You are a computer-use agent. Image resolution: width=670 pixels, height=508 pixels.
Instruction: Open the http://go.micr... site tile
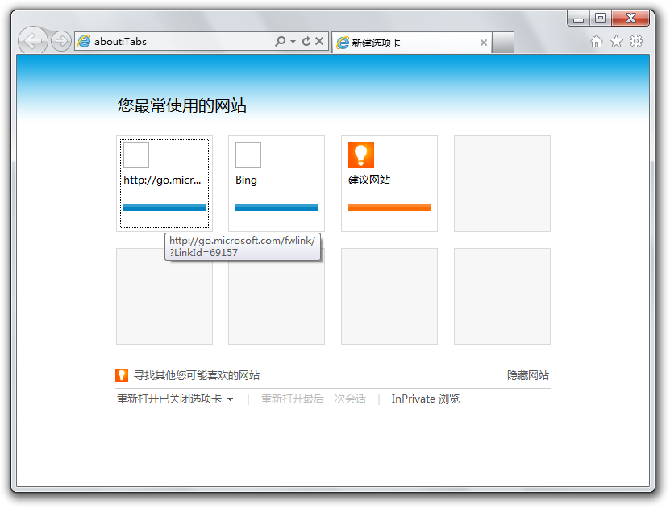(x=164, y=184)
